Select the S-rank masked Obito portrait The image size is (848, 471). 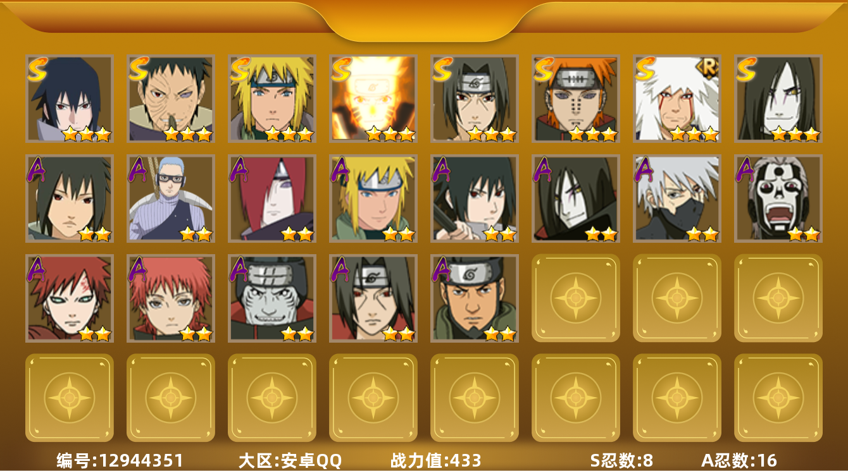(171, 99)
